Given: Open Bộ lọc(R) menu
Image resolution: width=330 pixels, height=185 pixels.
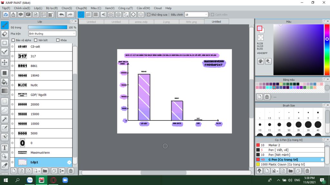Looking at the screenshot, I should [x=52, y=8].
